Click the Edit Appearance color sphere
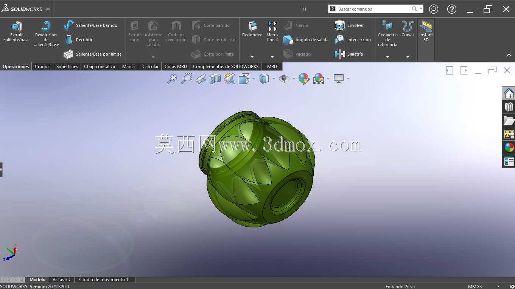 (x=304, y=79)
